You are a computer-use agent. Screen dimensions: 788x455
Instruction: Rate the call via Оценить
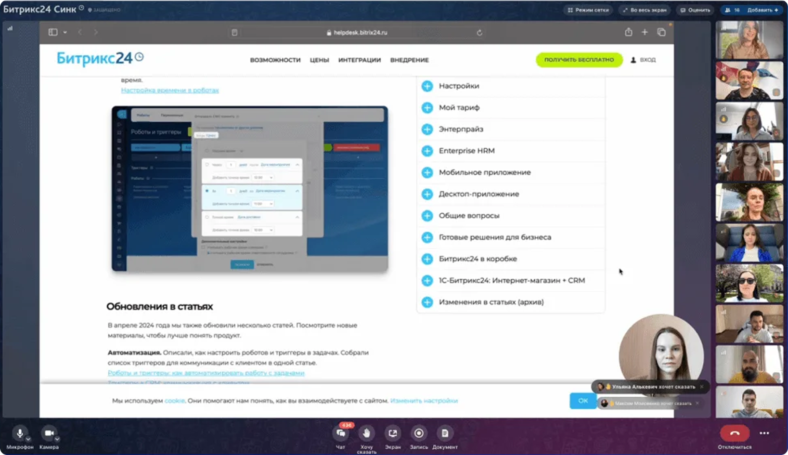(695, 10)
